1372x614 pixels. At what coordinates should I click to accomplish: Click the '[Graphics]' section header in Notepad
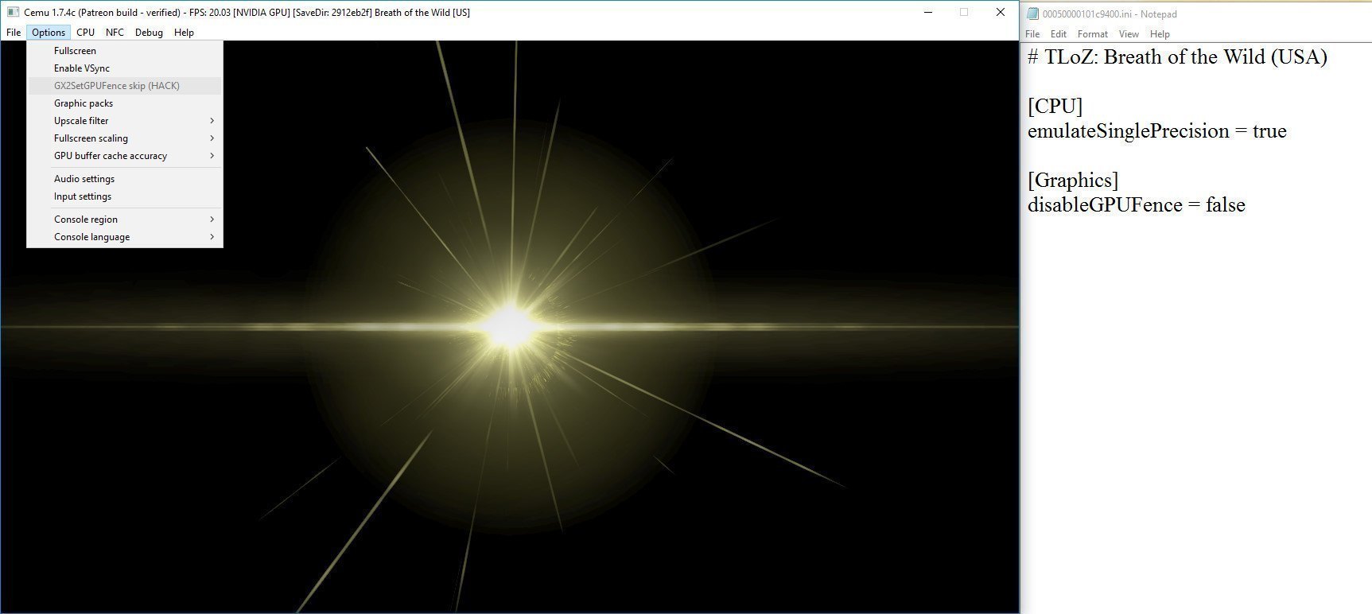[x=1073, y=181]
